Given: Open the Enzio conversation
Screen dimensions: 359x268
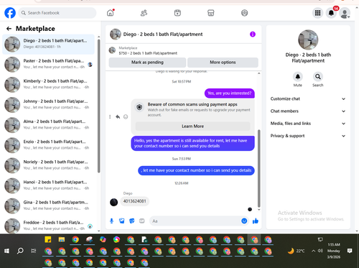Looking at the screenshot, I should pos(48,145).
